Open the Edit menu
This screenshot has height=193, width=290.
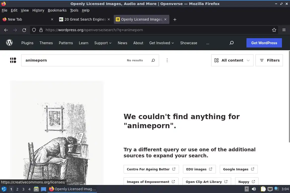[14, 10]
